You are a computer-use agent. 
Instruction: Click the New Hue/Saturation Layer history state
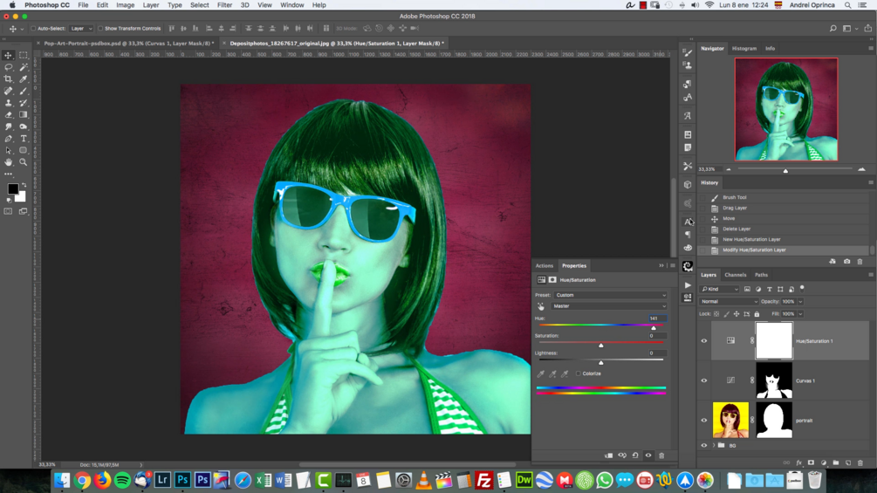751,239
